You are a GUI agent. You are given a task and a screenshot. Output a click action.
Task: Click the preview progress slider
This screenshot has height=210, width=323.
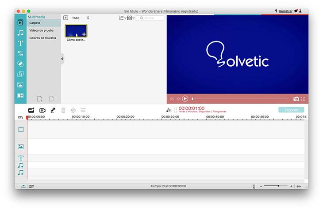click(240, 99)
